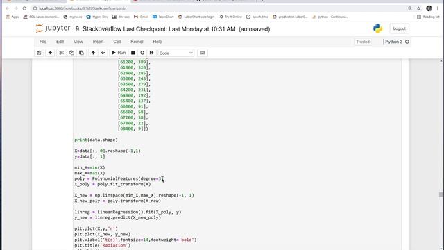
Task: Click the Logout button
Action: 400,28
